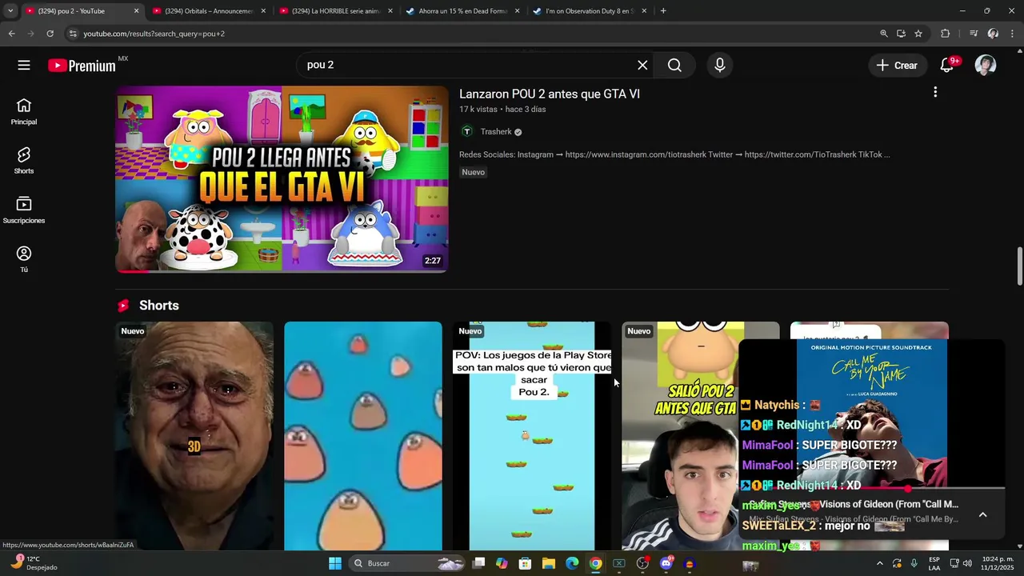Open the crying man 3D short
Screen dimensions: 1024x576
click(194, 436)
